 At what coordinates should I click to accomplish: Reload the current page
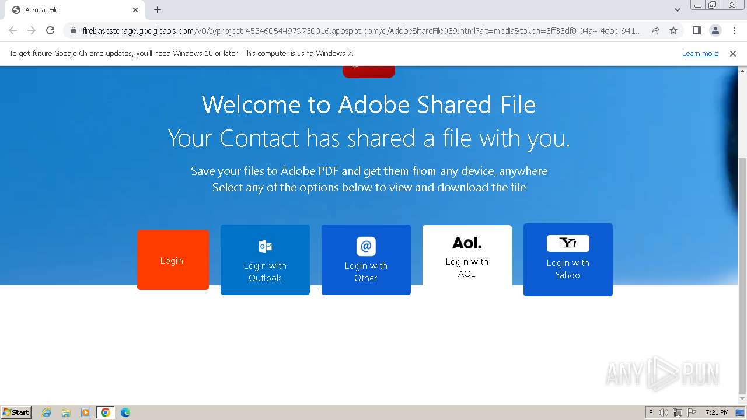click(50, 30)
